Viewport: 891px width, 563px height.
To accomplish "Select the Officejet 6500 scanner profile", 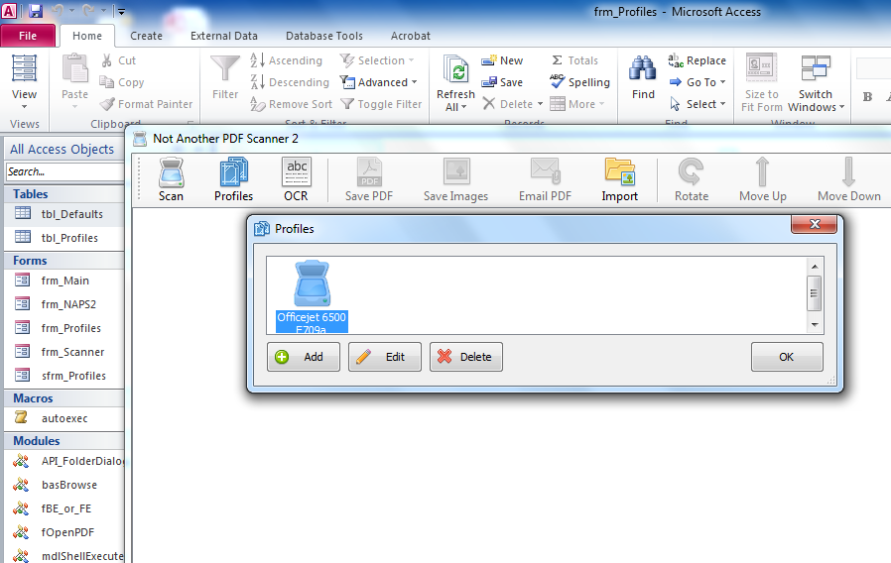I will (312, 296).
